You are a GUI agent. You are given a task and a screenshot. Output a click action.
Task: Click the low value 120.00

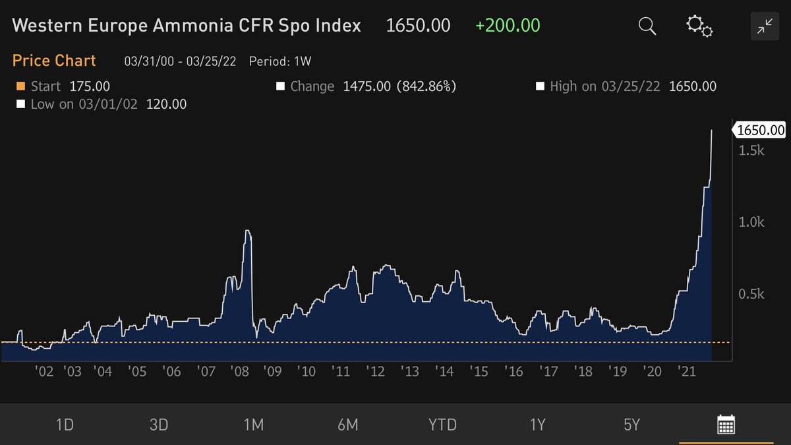pyautogui.click(x=166, y=104)
